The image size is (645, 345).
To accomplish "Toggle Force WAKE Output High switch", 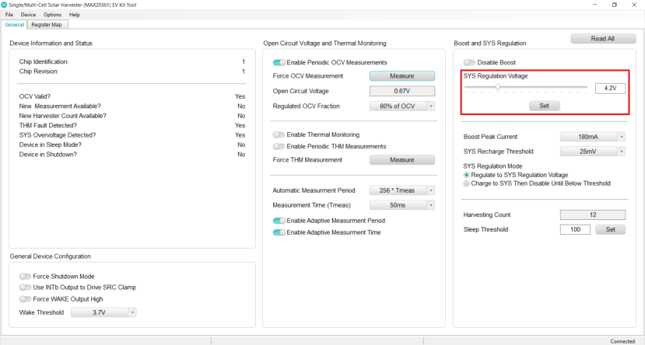I will click(x=26, y=299).
